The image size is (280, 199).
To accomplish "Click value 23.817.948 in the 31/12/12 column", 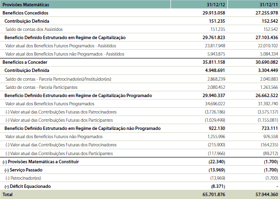I will pos(215,46).
